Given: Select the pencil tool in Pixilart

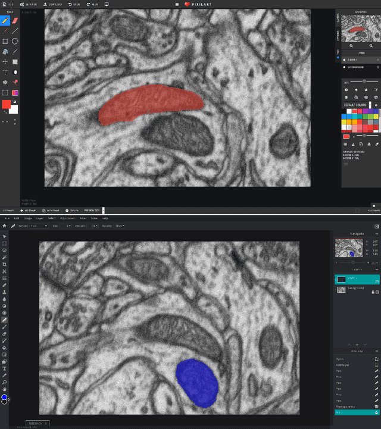Looking at the screenshot, I should [5, 21].
